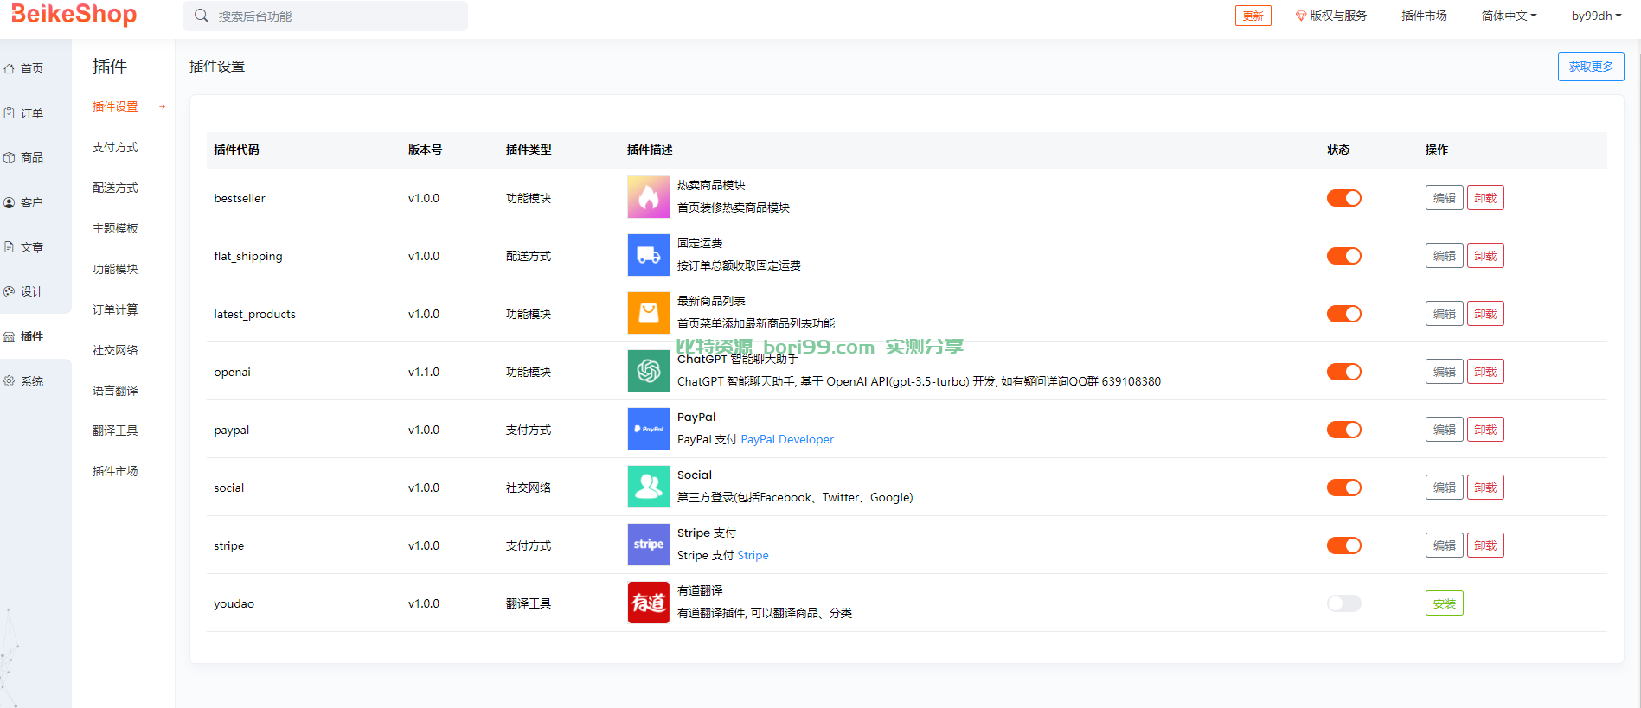Open the 简体中文 language dropdown
This screenshot has height=708, width=1641.
coord(1509,16)
